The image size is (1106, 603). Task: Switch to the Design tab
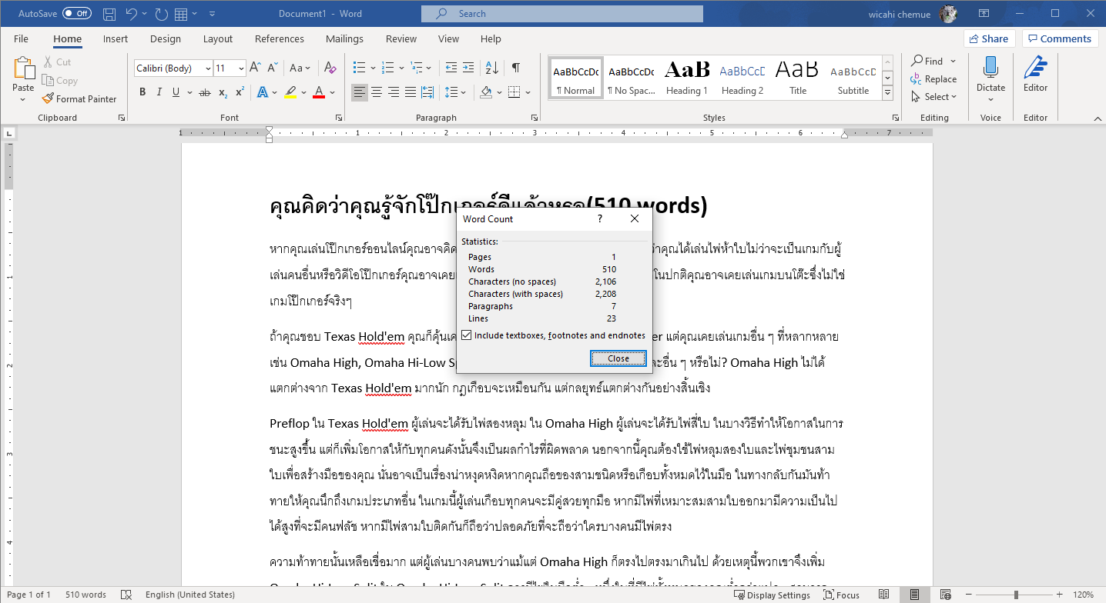(166, 39)
